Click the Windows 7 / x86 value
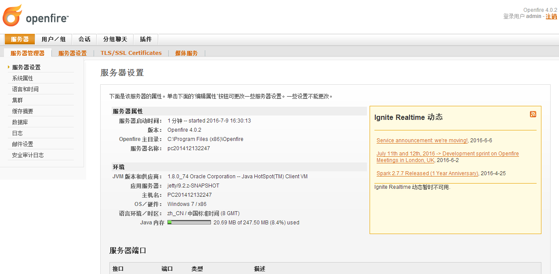The image size is (559, 274). pyautogui.click(x=187, y=204)
